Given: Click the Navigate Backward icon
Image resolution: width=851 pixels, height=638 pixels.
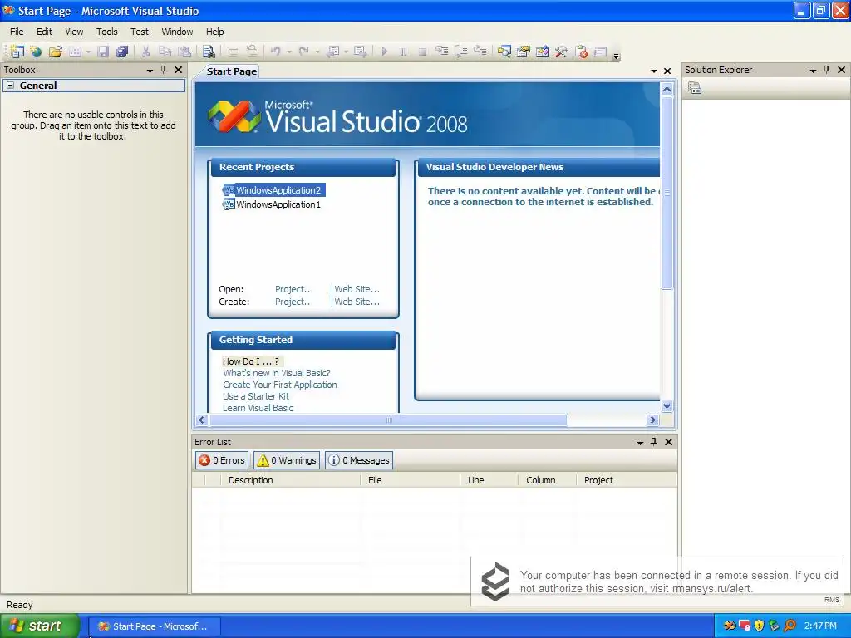Looking at the screenshot, I should coord(332,52).
